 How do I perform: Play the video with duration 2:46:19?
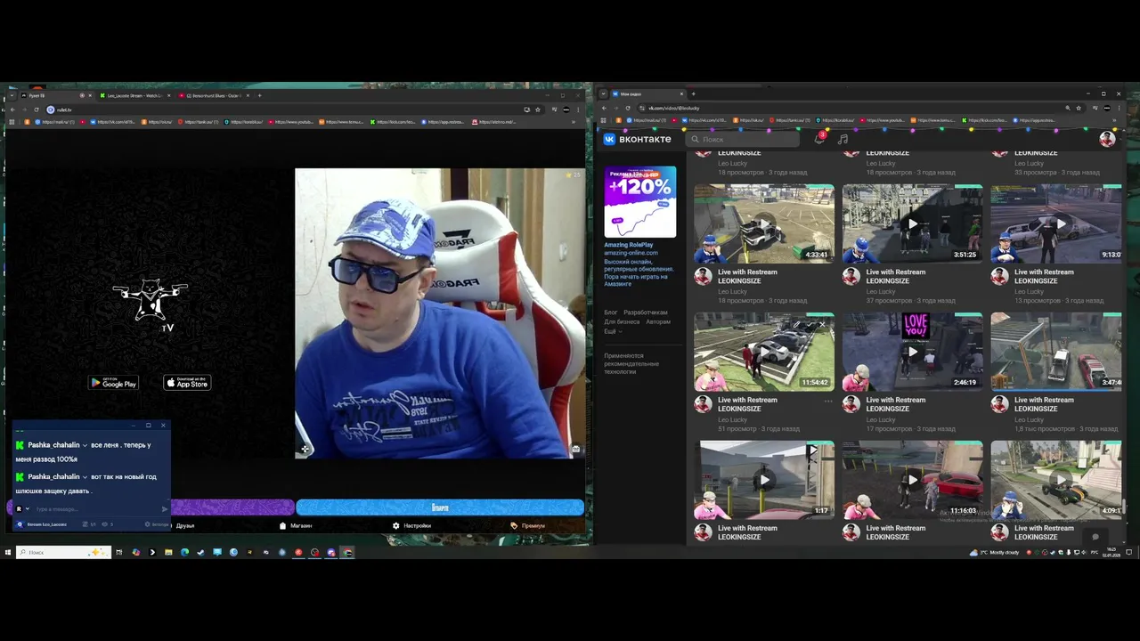[912, 352]
